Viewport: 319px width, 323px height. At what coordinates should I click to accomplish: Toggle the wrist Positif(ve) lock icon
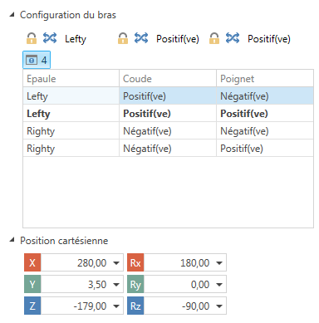(x=214, y=38)
